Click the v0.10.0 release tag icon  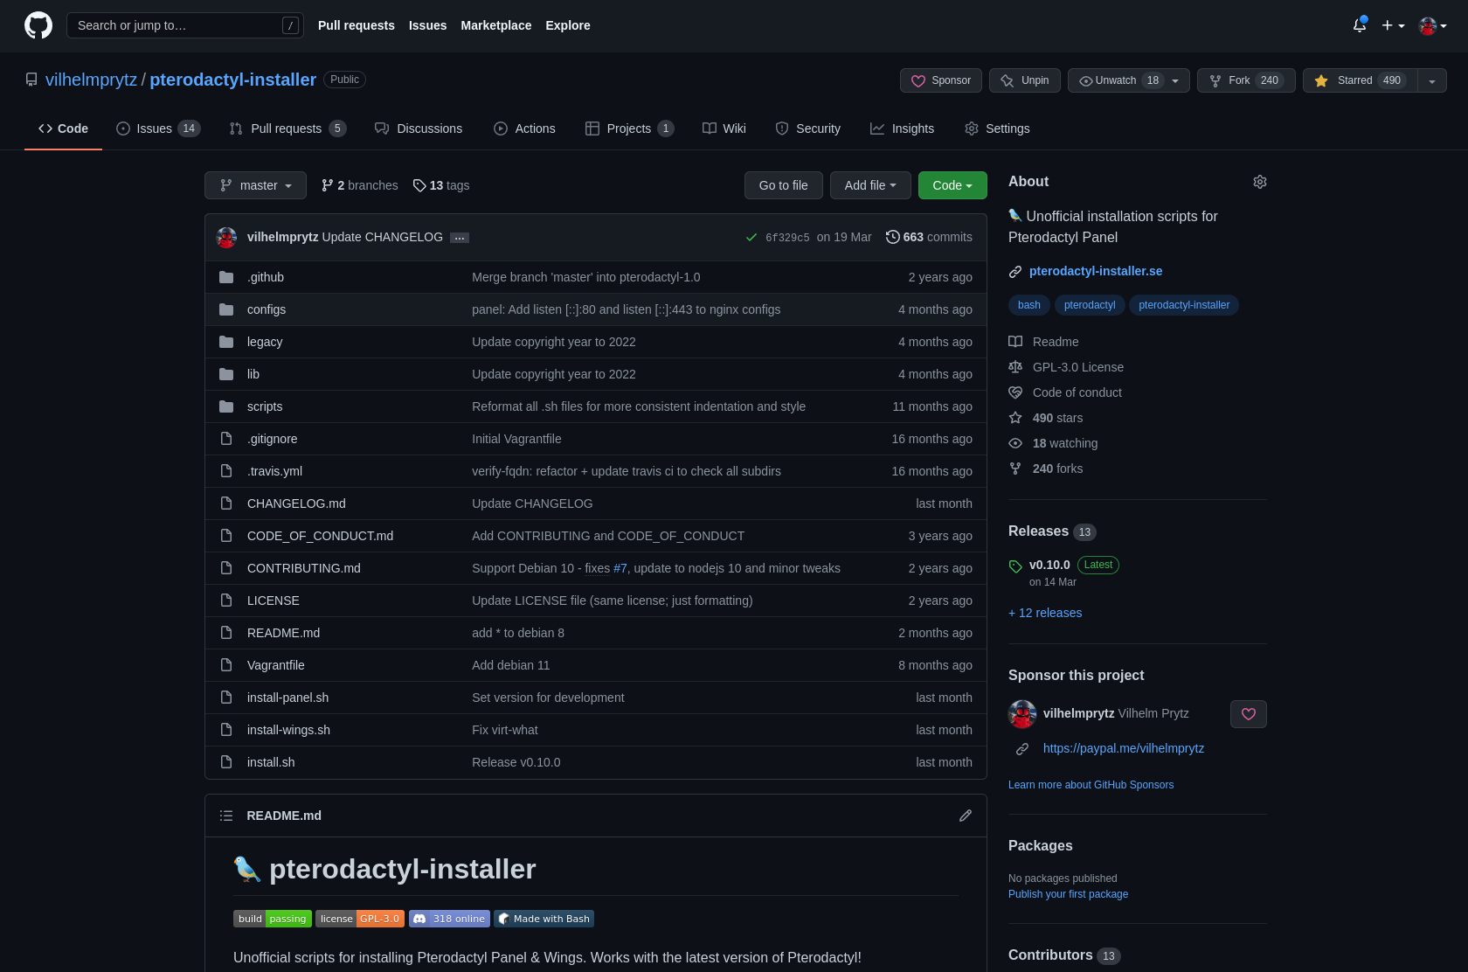point(1015,566)
